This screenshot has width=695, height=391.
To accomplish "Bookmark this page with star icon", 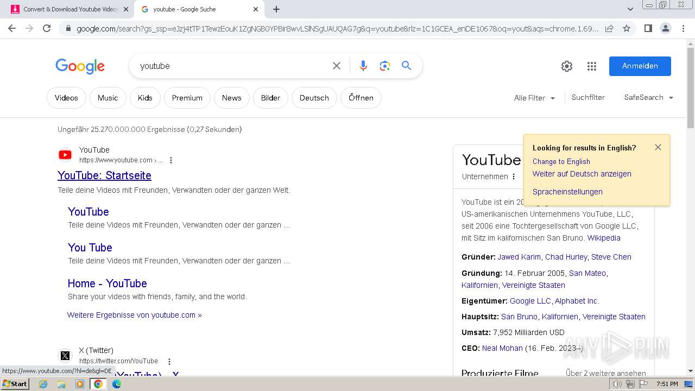I will [627, 28].
